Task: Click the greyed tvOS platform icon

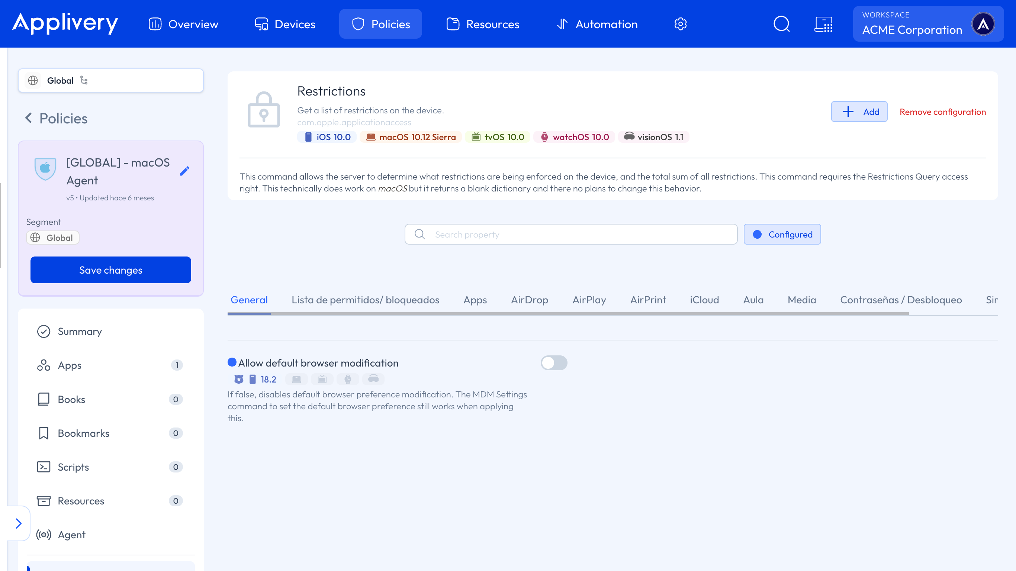Action: point(322,379)
